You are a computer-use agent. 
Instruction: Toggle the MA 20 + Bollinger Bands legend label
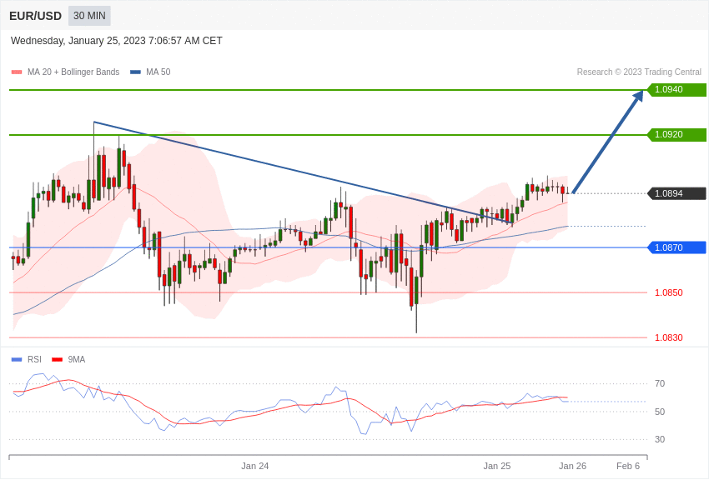pyautogui.click(x=73, y=72)
